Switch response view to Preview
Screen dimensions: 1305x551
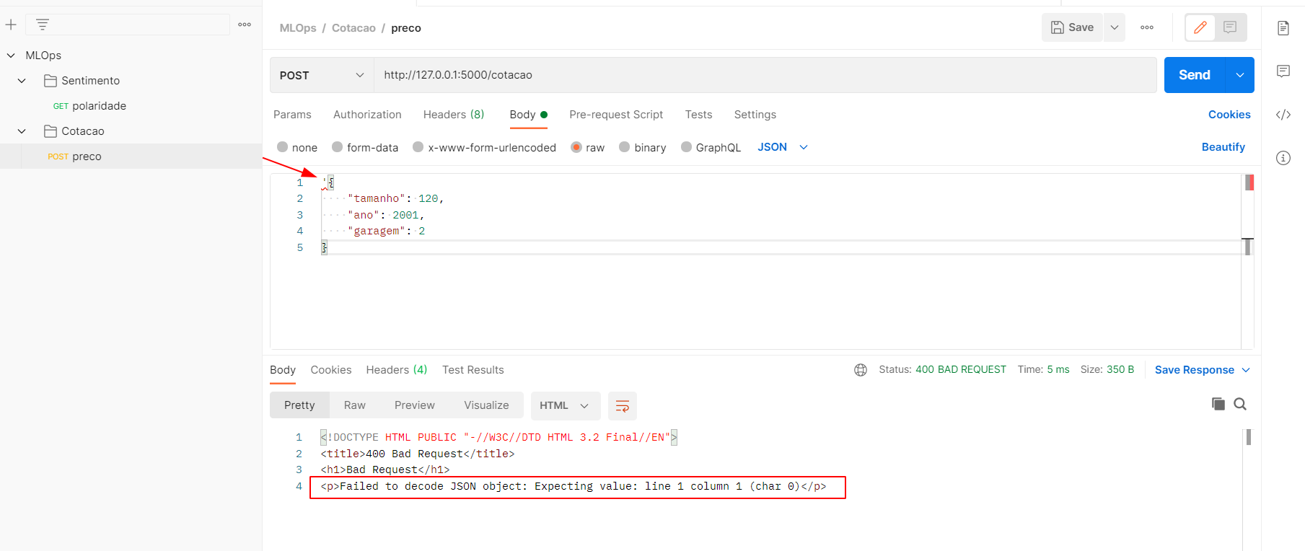tap(415, 405)
